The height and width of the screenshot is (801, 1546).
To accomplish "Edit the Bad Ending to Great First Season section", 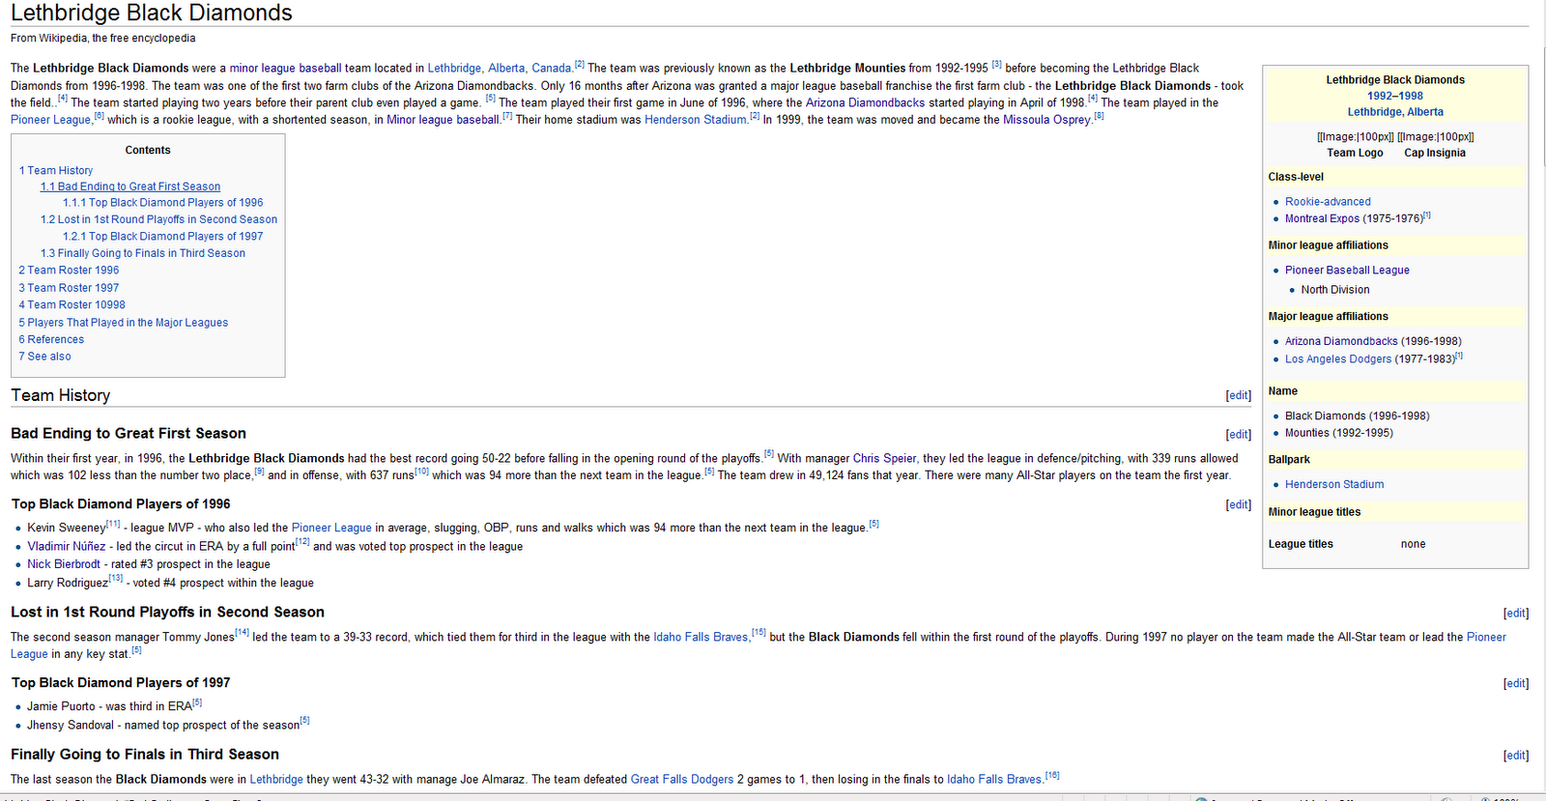I will (x=1238, y=435).
